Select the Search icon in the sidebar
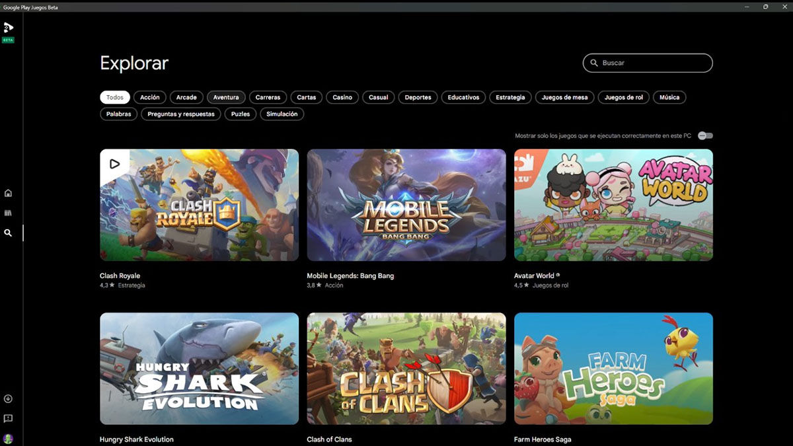The height and width of the screenshot is (446, 793). pos(8,233)
